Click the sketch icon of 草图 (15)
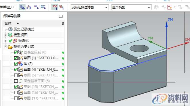 (x=20, y=86)
